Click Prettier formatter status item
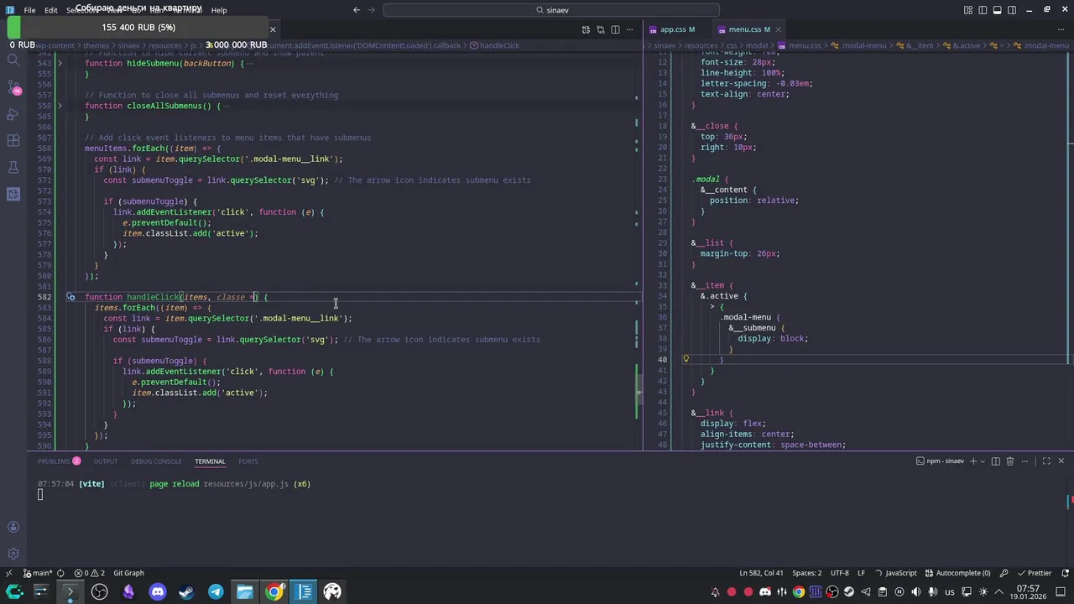Viewport: 1074px width, 604px height. point(1033,573)
